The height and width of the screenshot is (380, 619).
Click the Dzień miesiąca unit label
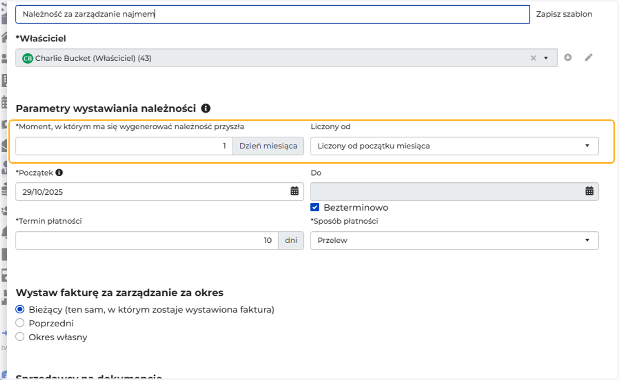(268, 146)
